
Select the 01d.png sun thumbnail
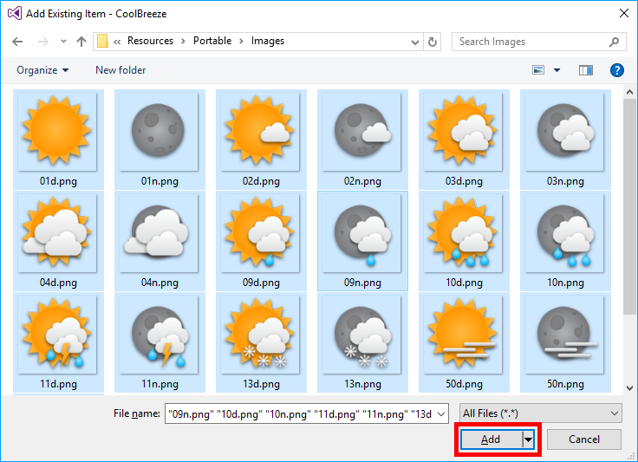click(x=54, y=132)
